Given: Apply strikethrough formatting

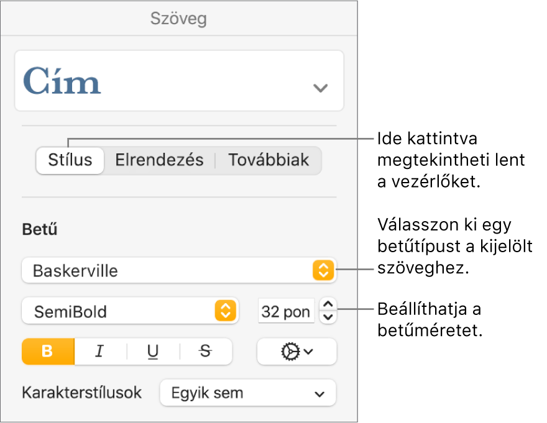Looking at the screenshot, I should point(204,352).
